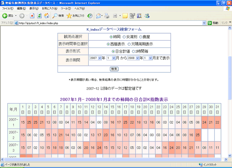
Task: Click the Mail envelope toolbar icon
Action: coord(98,16)
